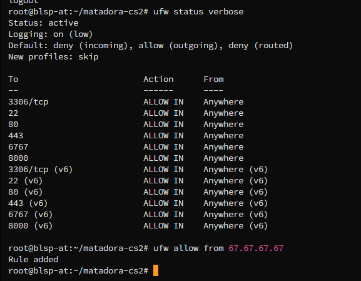
Task: Click the 'Logging: on (low)' line
Action: point(51,34)
